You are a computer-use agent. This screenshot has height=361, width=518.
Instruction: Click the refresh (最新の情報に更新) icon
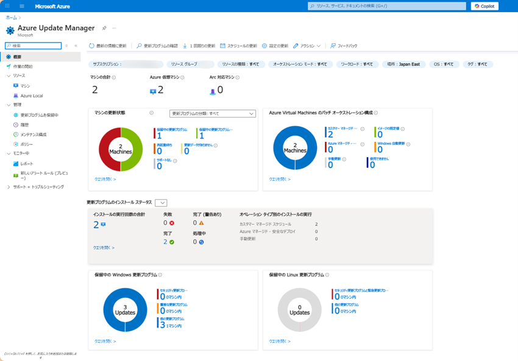pos(91,46)
